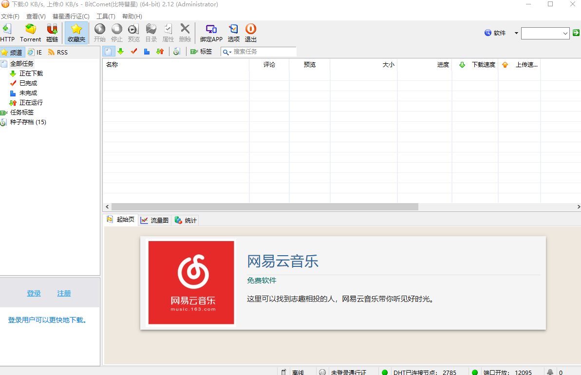Open 属性 properties toolbar icon

(x=168, y=33)
